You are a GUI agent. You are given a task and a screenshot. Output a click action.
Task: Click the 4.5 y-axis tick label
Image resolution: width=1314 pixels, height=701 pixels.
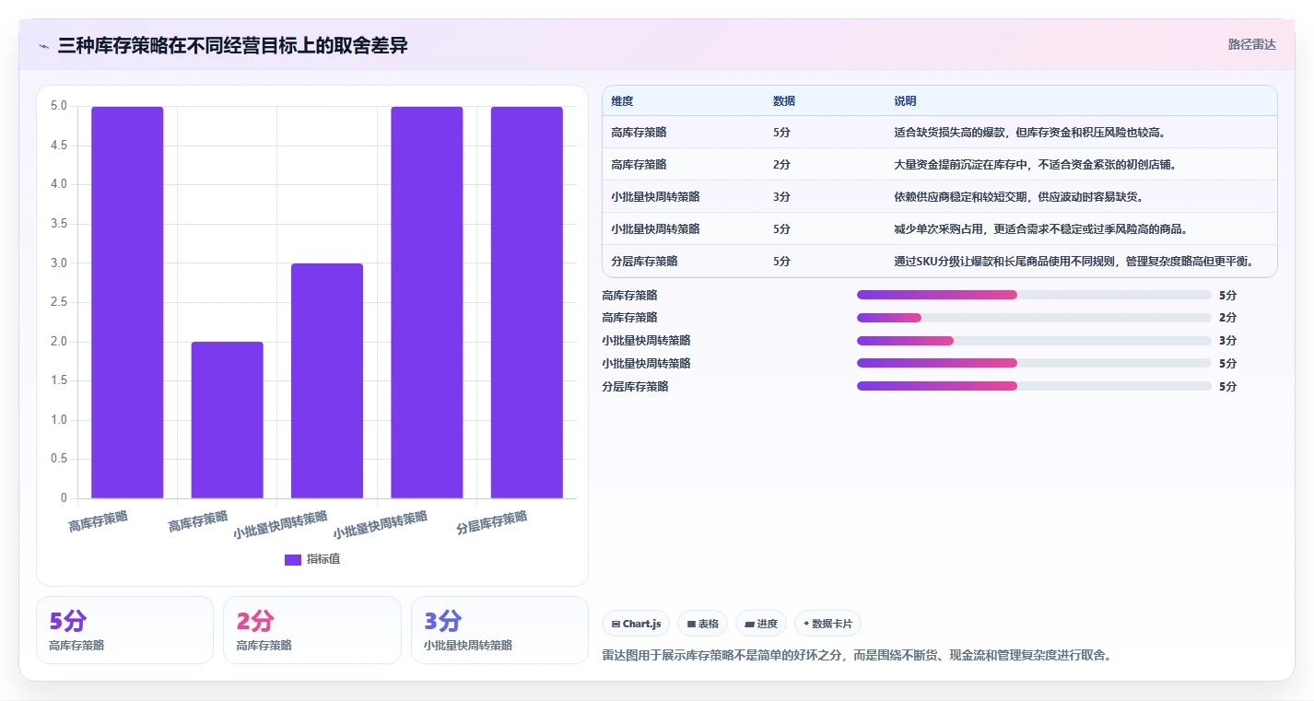coord(58,146)
